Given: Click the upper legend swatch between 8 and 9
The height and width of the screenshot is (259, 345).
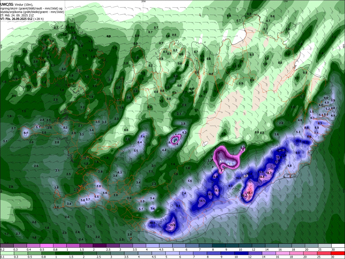Looking at the screenshot, I should [x=219, y=246].
